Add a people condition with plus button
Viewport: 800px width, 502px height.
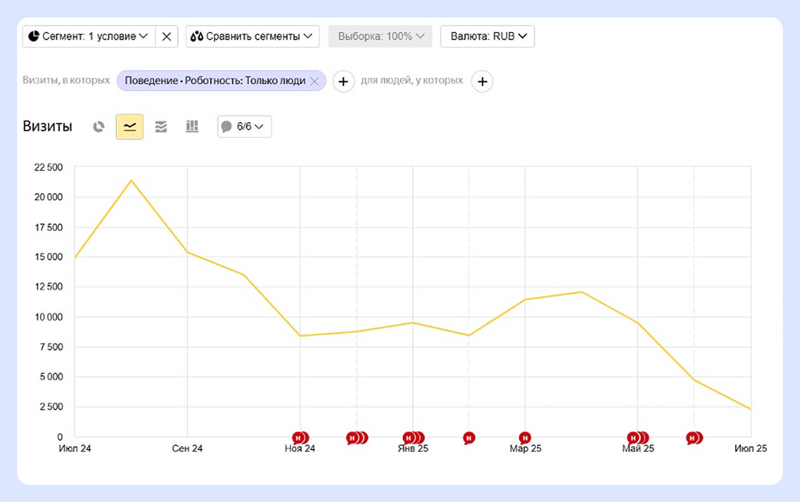[x=482, y=81]
